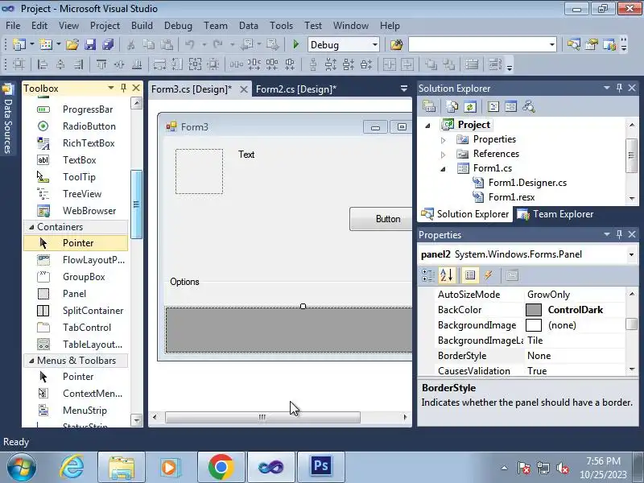This screenshot has width=644, height=483.
Task: Open the Data Sources side tab
Action: pyautogui.click(x=8, y=119)
